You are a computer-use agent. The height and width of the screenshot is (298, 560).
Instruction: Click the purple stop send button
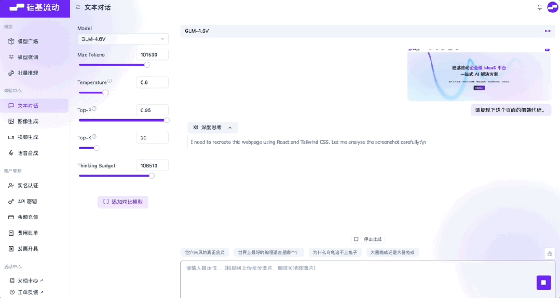(543, 282)
